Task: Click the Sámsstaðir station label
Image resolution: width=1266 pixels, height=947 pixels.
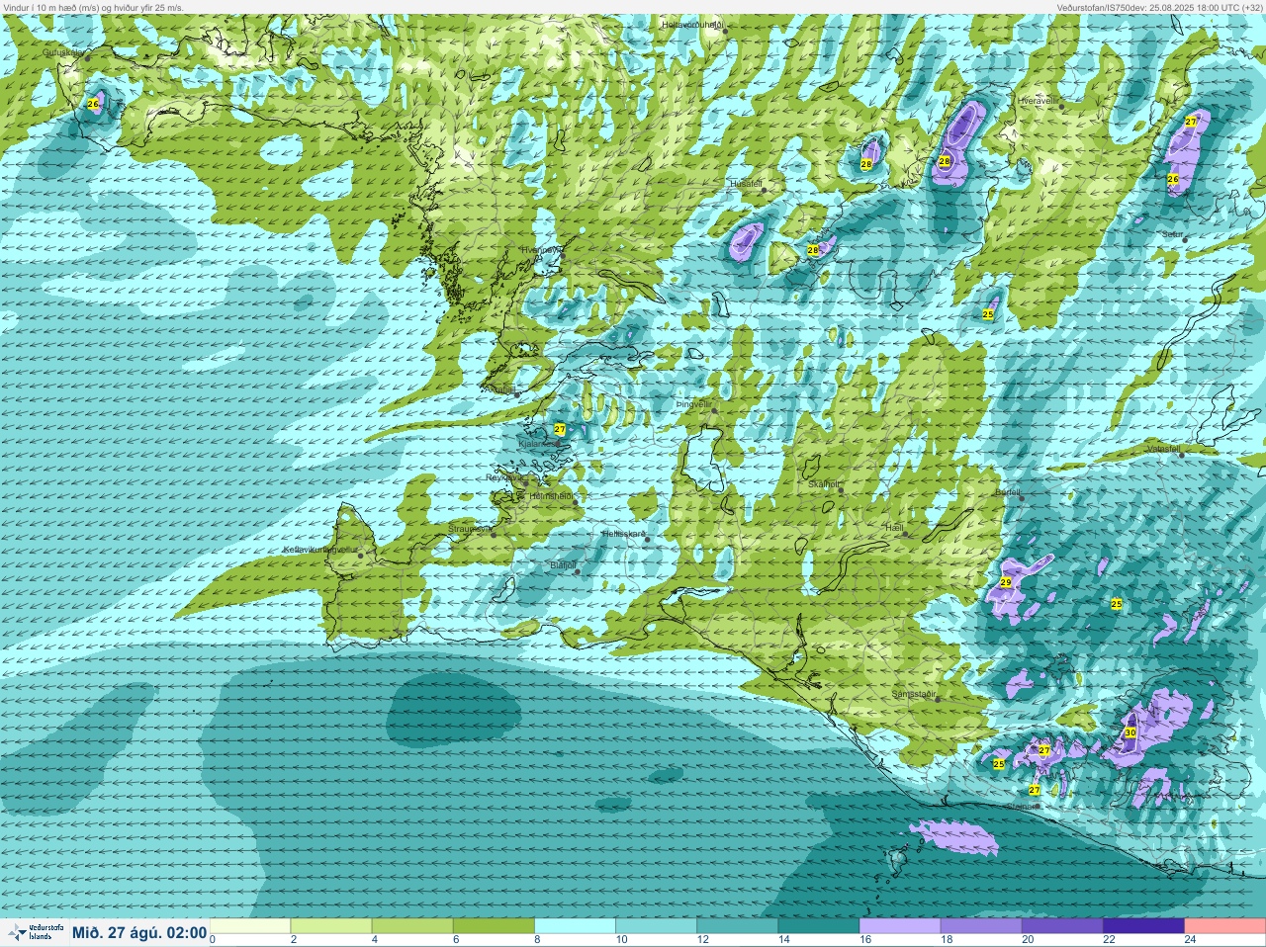Action: (x=913, y=694)
